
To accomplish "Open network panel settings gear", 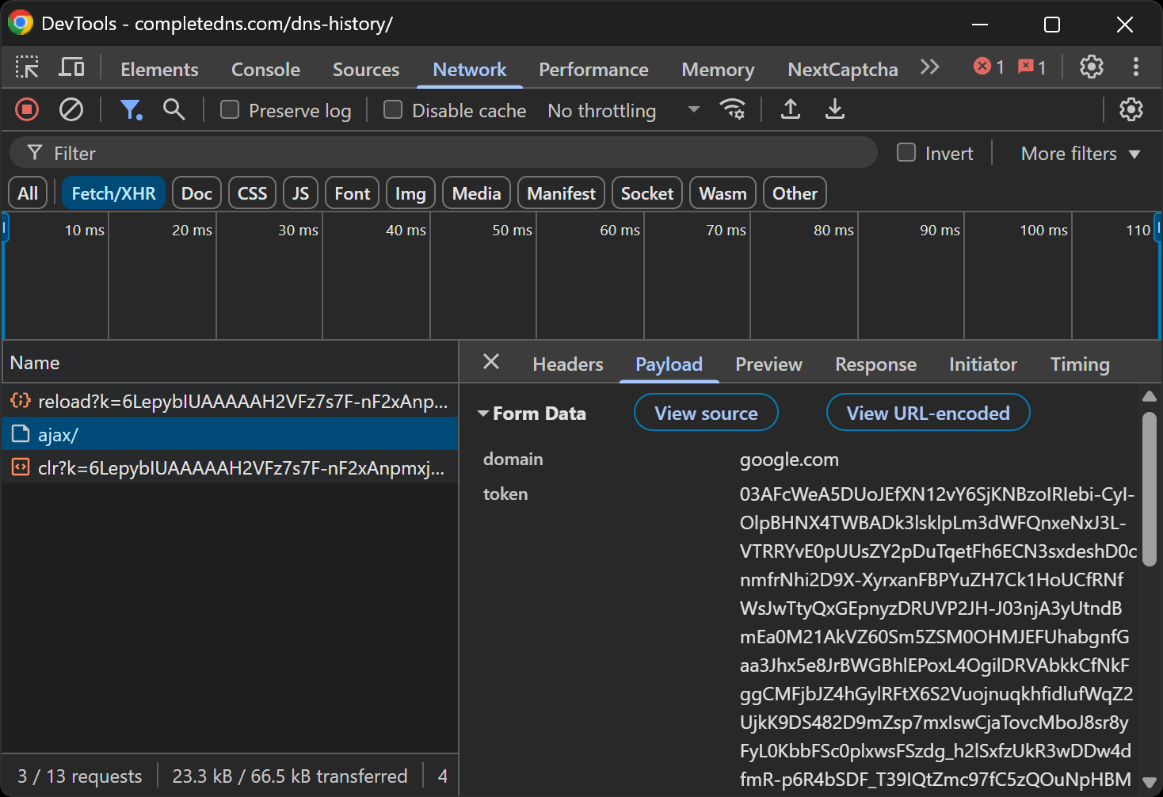I will pos(1131,109).
